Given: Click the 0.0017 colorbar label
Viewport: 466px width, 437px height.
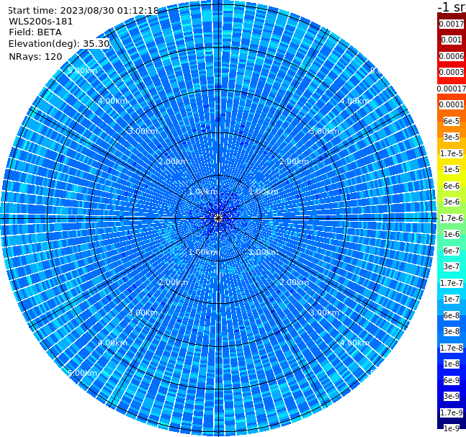Looking at the screenshot, I should point(452,24).
